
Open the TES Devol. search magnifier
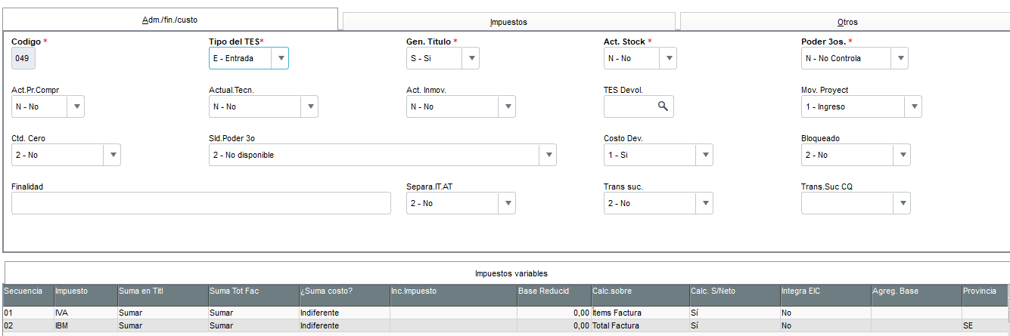click(x=663, y=106)
